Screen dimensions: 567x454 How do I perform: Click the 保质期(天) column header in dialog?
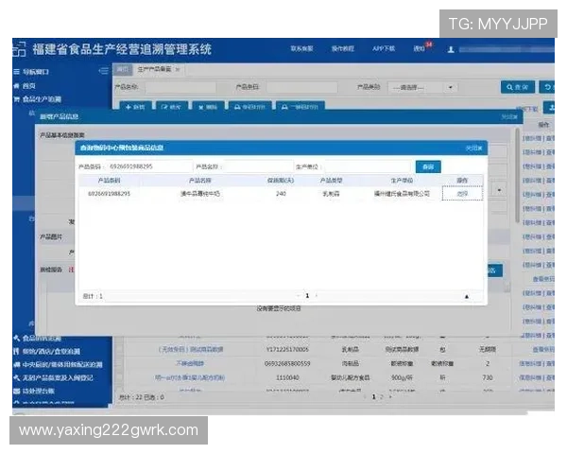[281, 181]
